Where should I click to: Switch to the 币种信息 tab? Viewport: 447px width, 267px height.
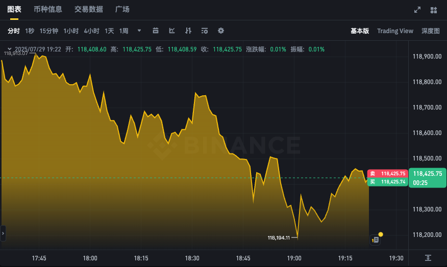[x=47, y=10]
